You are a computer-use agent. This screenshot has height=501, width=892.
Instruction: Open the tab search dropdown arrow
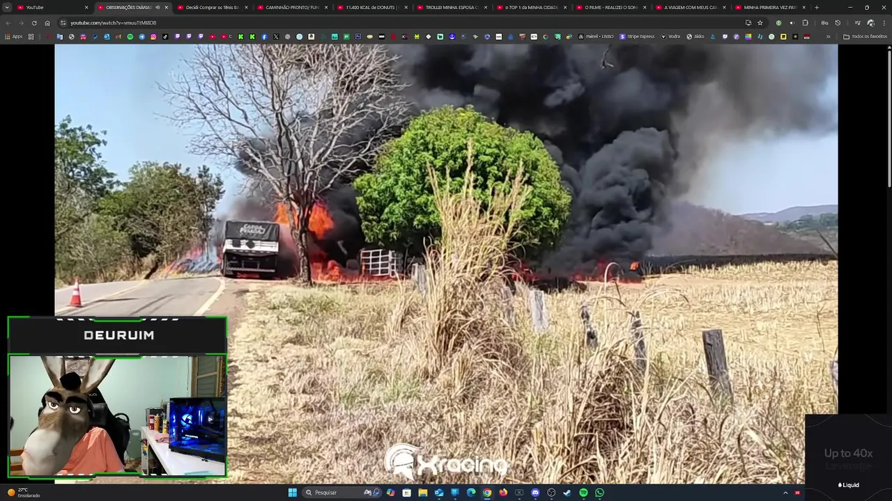(8, 7)
